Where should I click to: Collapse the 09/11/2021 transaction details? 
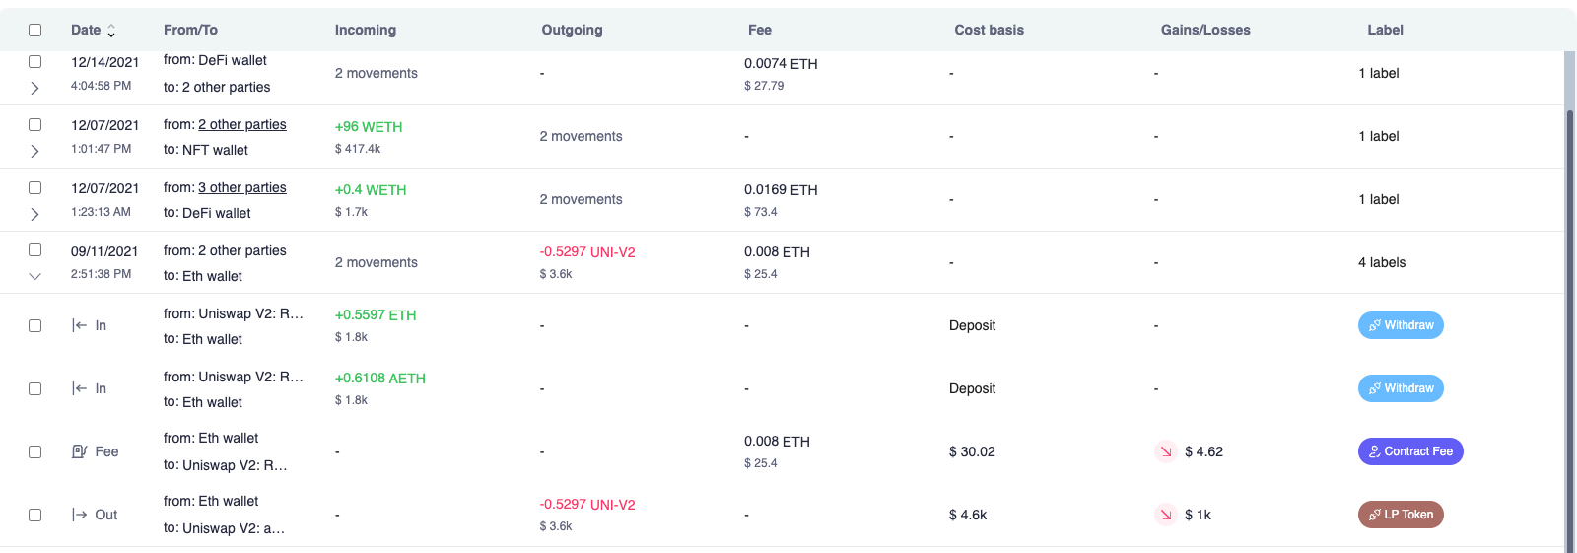coord(34,276)
